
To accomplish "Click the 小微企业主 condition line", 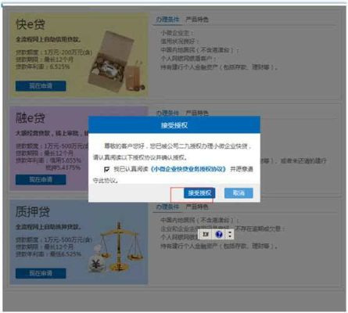I will coord(177,33).
